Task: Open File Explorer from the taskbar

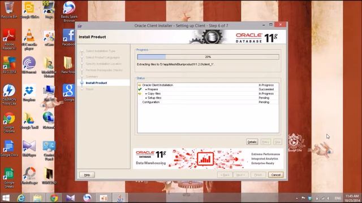Action: pos(37,198)
